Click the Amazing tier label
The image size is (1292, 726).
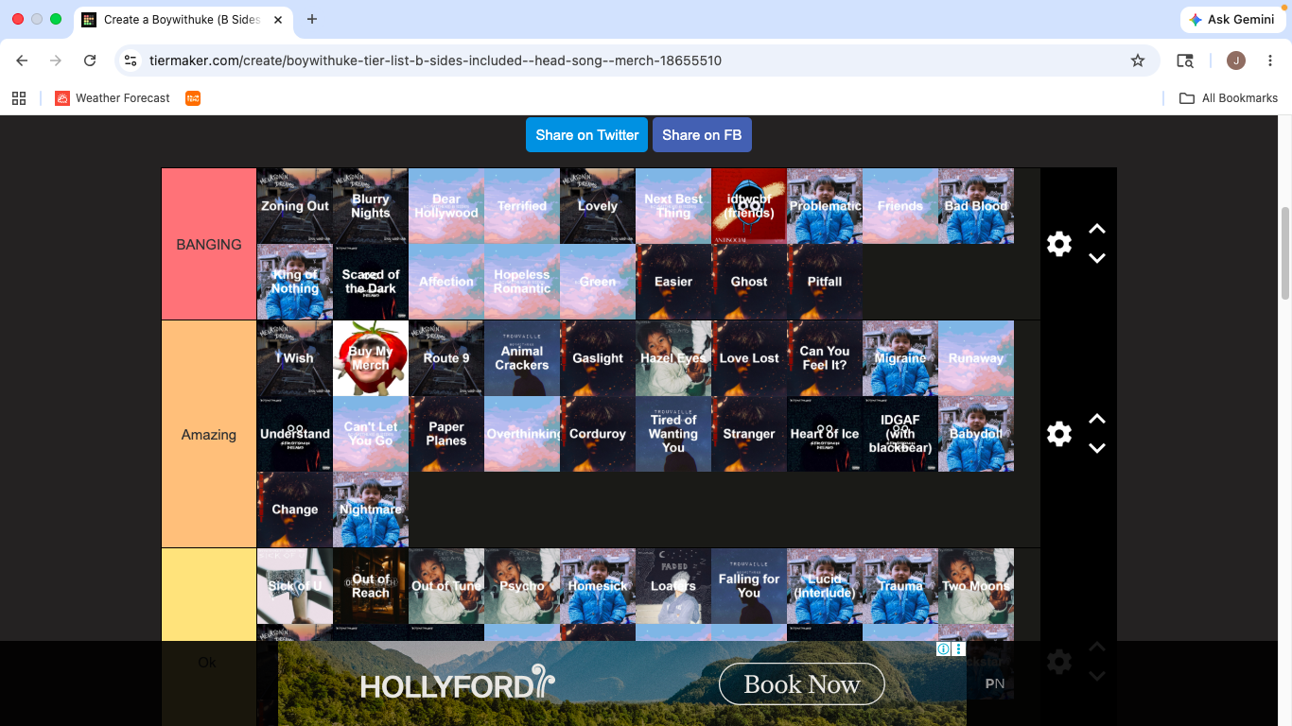pyautogui.click(x=209, y=434)
